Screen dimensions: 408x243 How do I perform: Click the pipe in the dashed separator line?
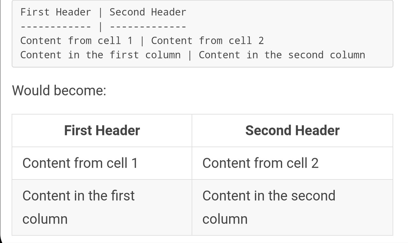pos(100,27)
